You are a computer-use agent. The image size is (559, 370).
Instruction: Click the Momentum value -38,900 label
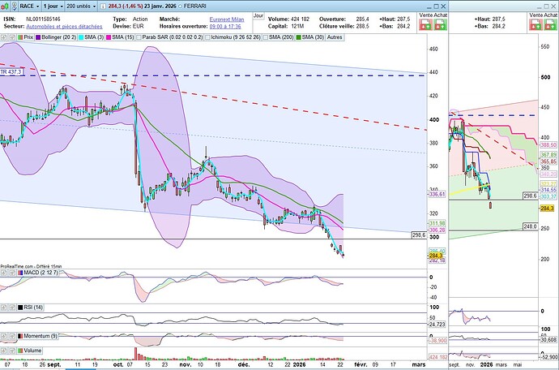coord(437,341)
